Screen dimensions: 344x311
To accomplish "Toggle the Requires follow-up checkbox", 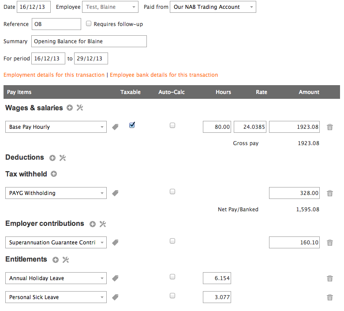I will coord(89,23).
